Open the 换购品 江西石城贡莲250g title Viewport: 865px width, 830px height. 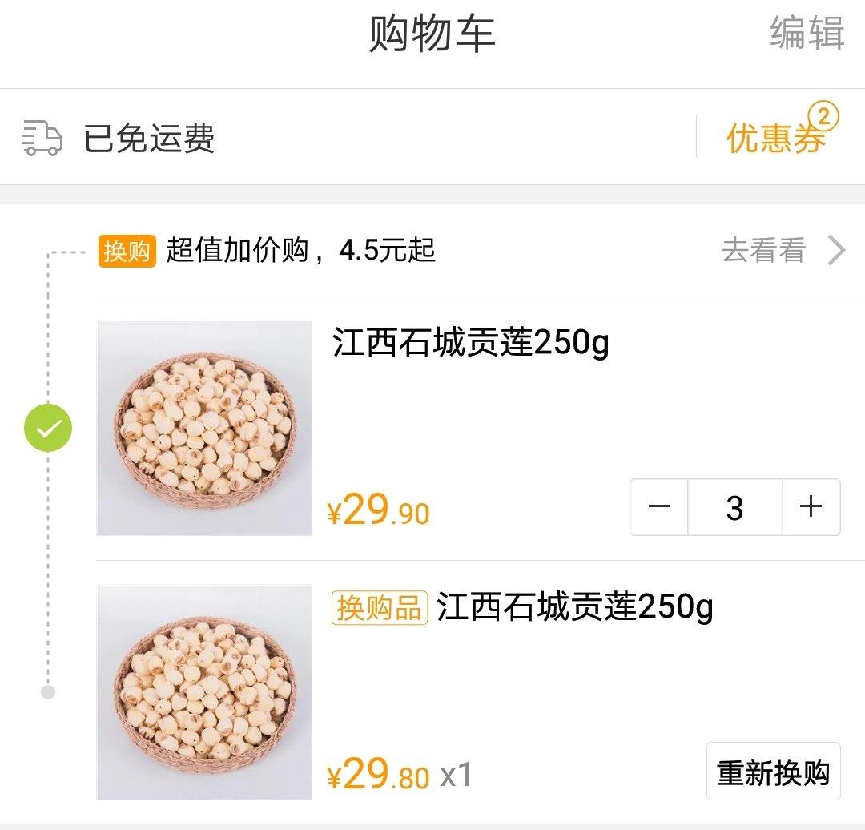tap(574, 608)
